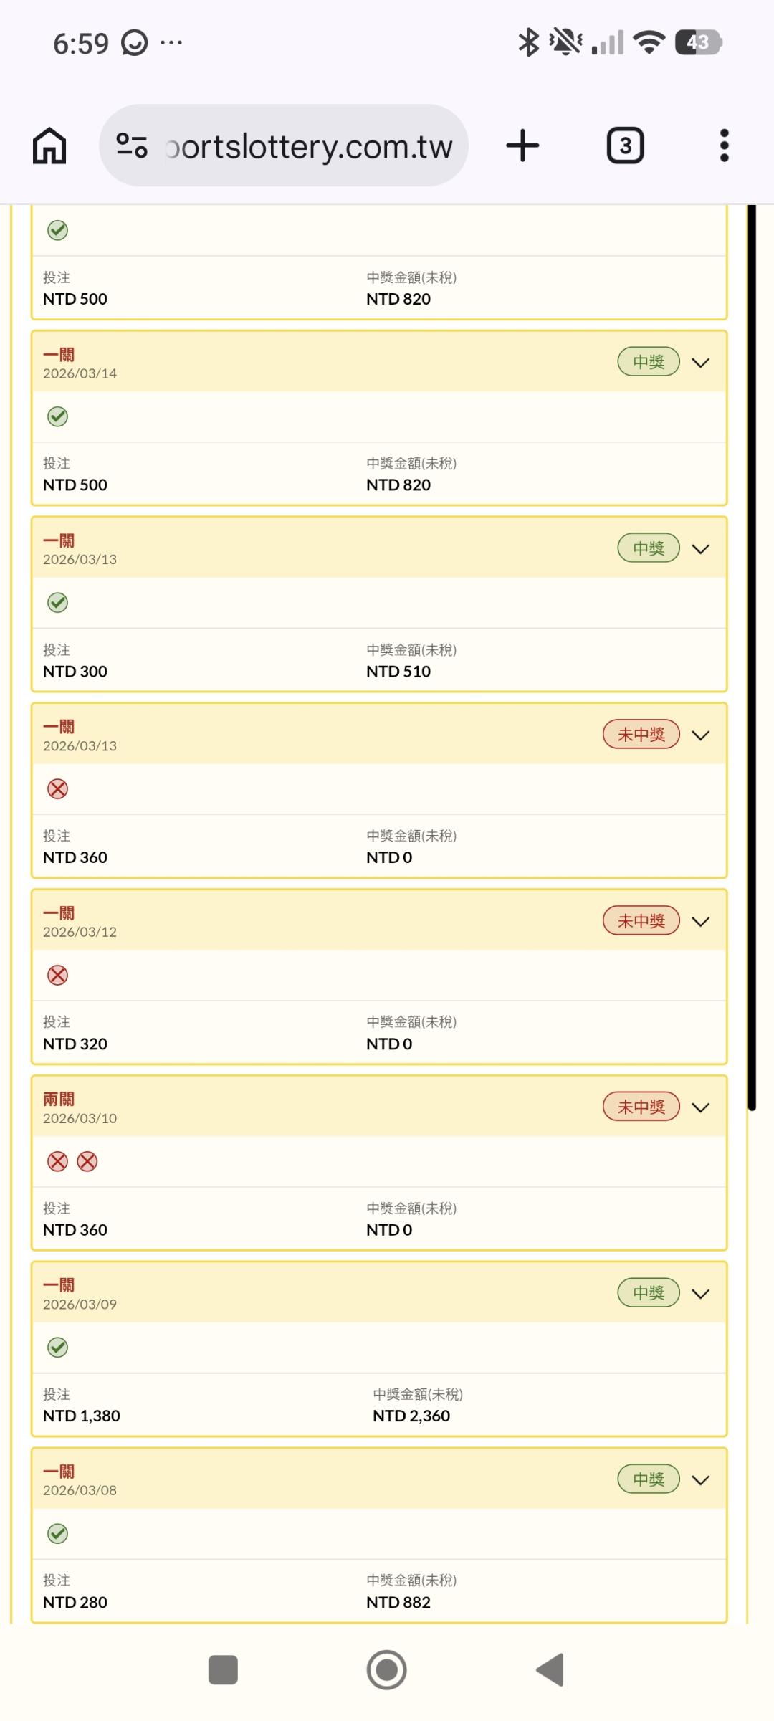Click red X result icon on 2026/03/12 bet
774x1721 pixels.
(x=57, y=975)
